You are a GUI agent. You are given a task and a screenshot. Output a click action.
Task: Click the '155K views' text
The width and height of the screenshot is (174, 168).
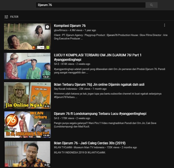113,147
